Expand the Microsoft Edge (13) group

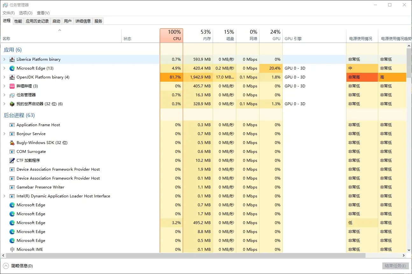point(4,68)
